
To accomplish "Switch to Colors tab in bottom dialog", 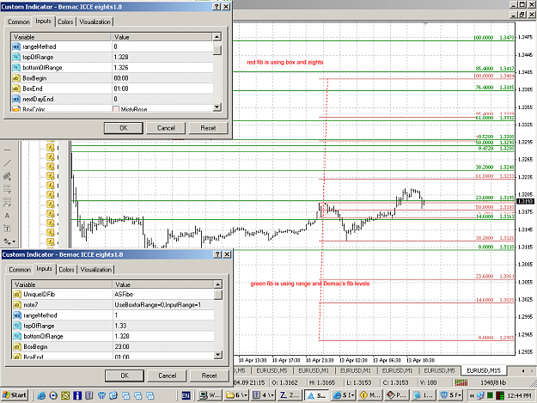I will 66,270.
